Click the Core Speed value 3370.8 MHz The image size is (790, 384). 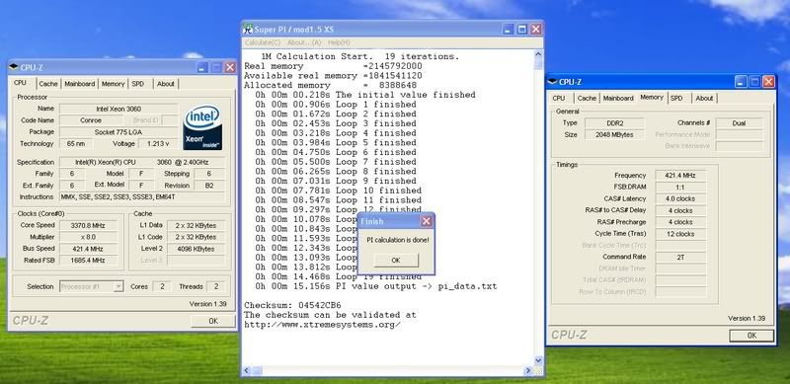88,225
